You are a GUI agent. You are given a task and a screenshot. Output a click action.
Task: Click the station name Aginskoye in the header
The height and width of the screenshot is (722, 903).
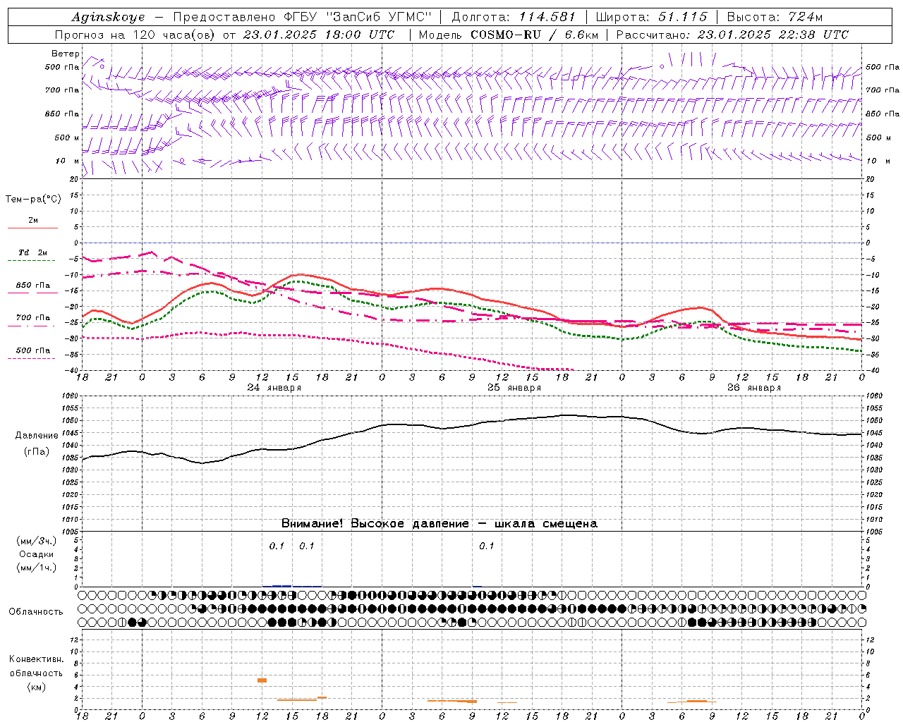pos(109,17)
